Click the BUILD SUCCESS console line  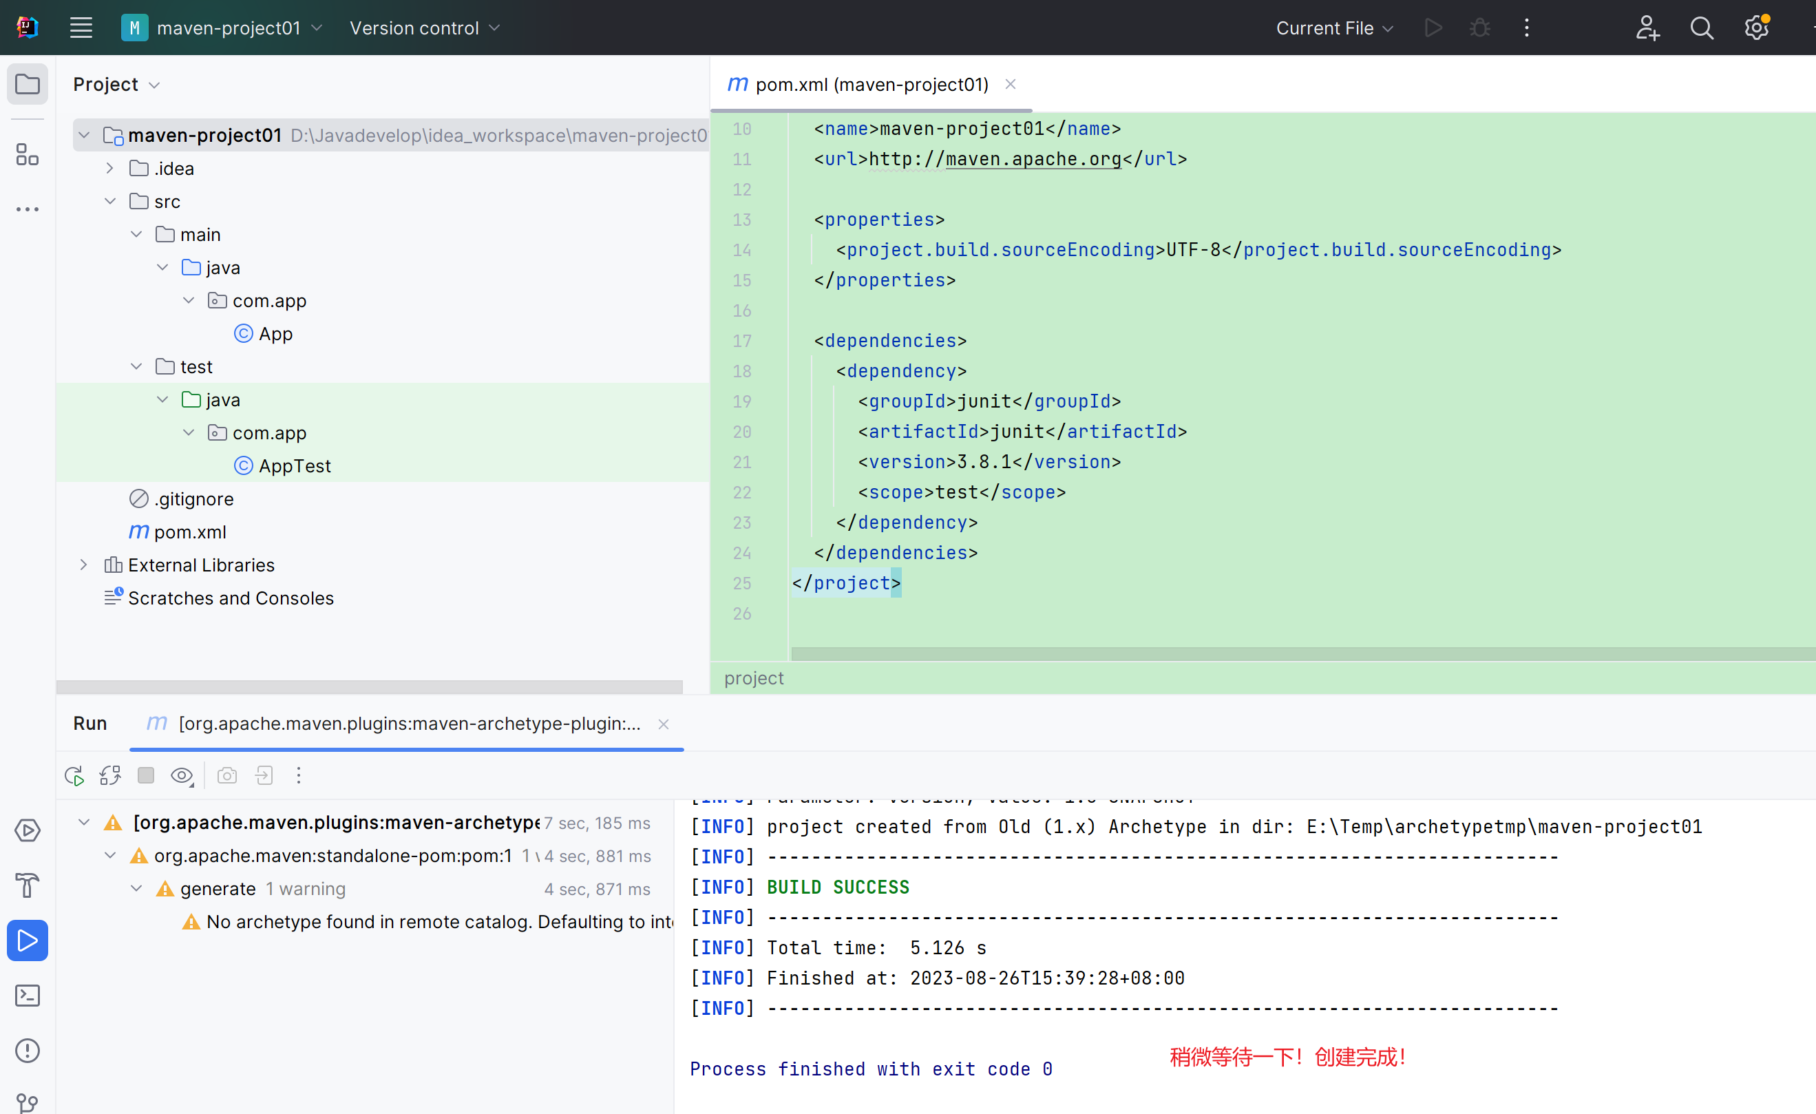[837, 887]
